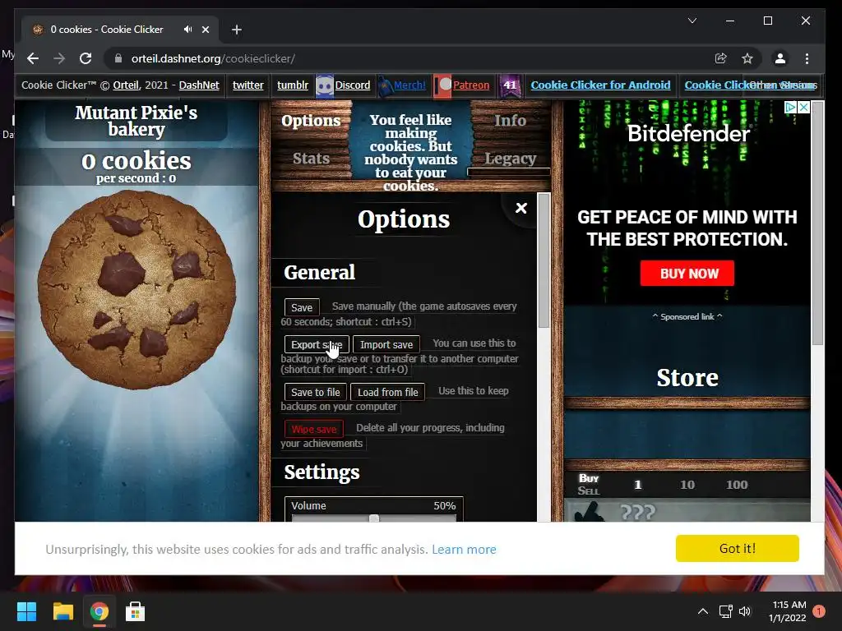Adjust the Volume slider handle
Viewport: 842px width, 631px height.
pos(374,519)
